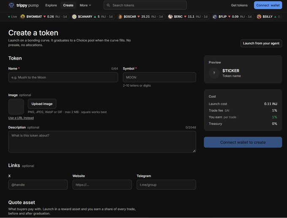This screenshot has height=218, width=287.
Task: Click Connect wallet to create button
Action: click(243, 142)
